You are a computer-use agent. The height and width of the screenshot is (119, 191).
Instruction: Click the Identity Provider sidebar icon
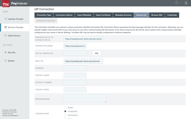click(x=6, y=19)
